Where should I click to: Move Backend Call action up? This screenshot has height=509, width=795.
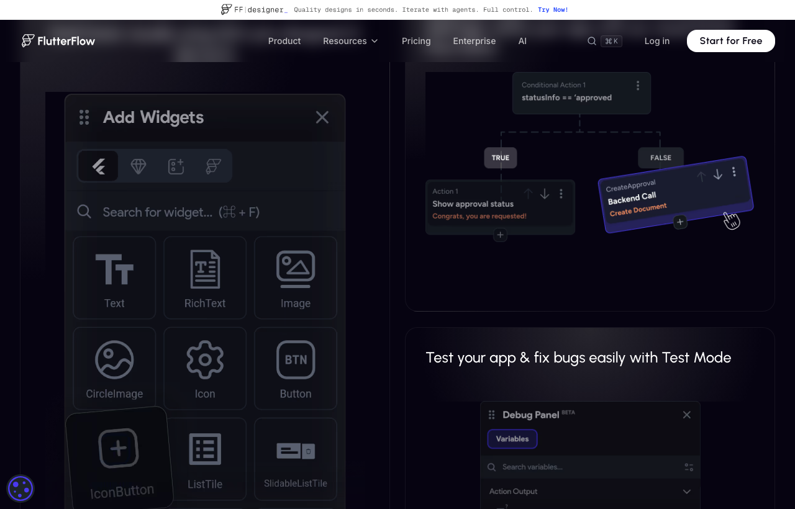(701, 176)
